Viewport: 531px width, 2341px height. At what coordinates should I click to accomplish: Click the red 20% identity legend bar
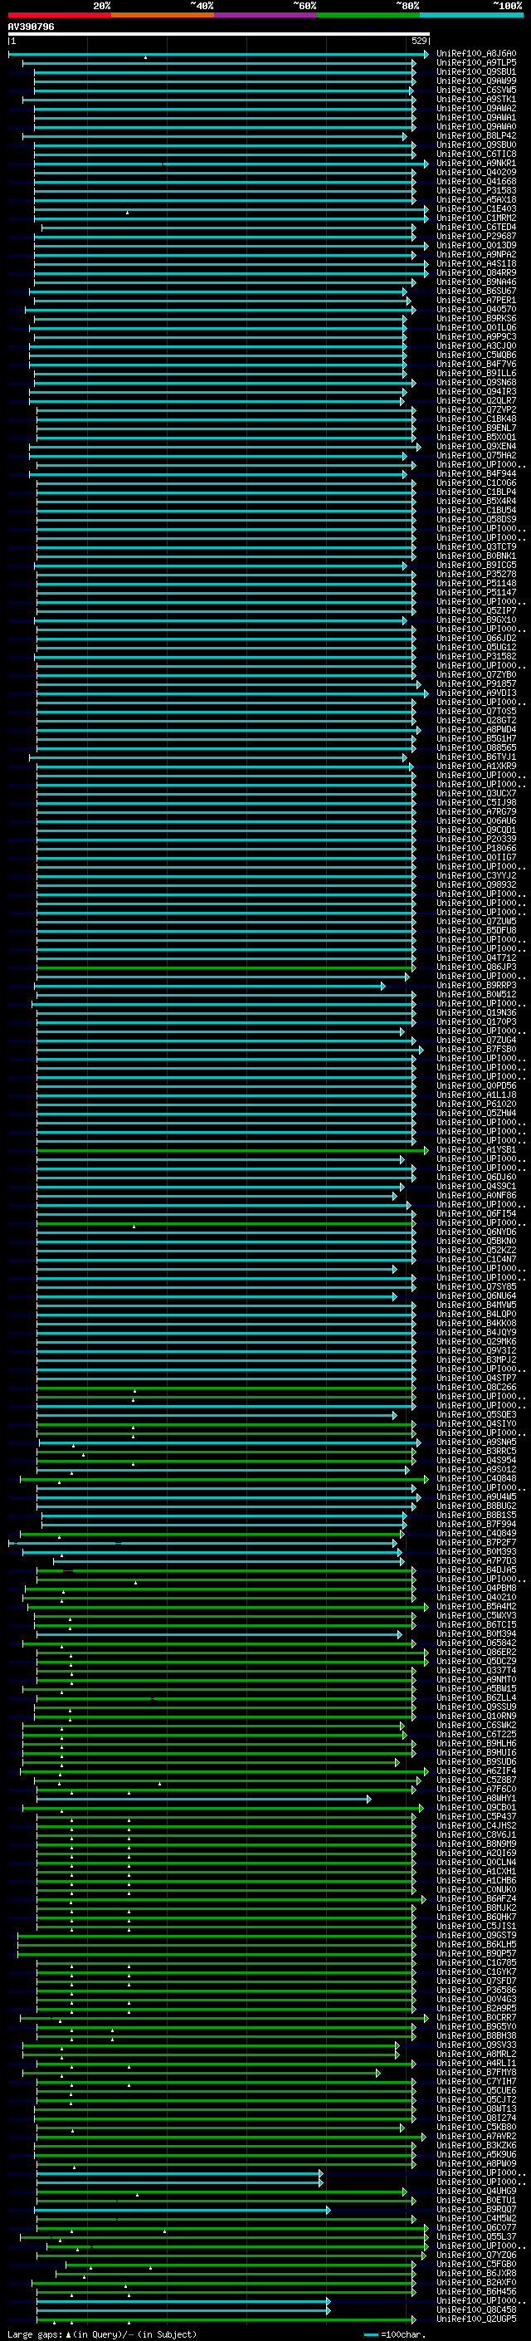click(x=60, y=15)
